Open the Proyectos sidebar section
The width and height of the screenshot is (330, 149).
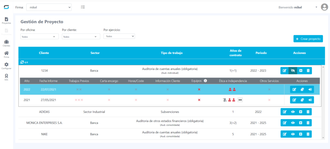point(6,20)
